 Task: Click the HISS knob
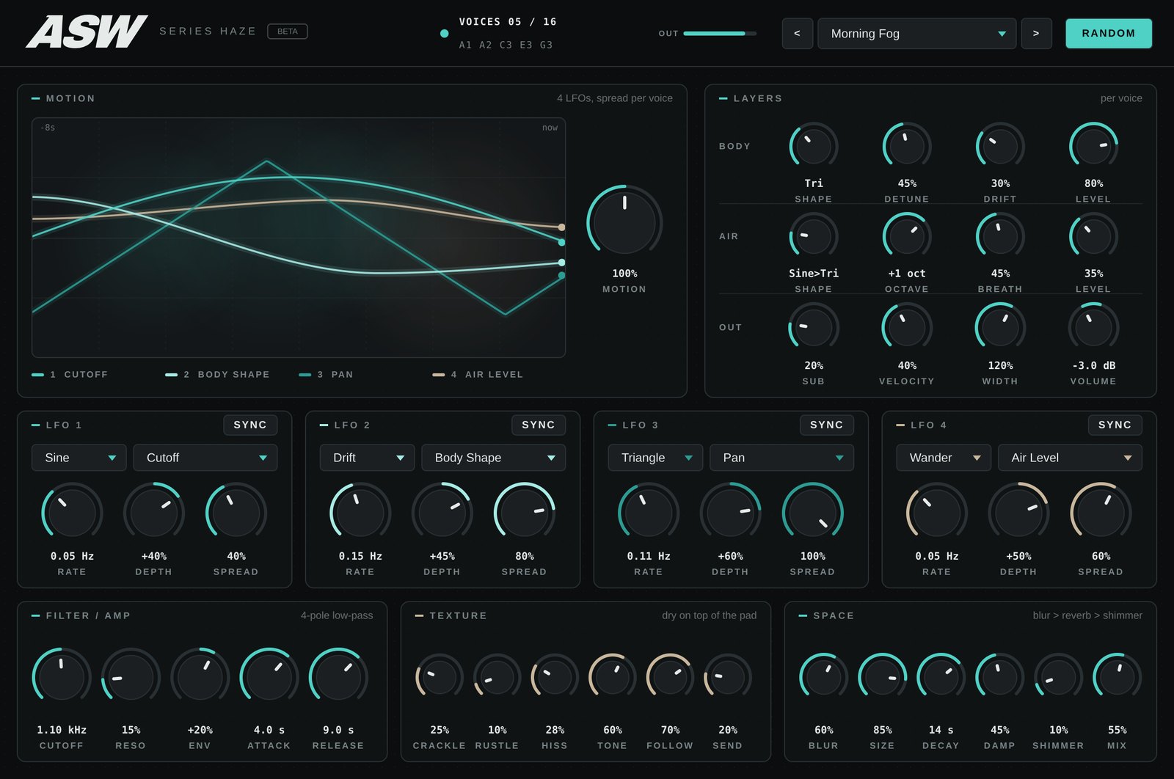tap(555, 678)
